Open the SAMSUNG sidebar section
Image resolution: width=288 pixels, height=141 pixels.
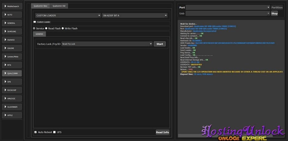[x=12, y=31]
